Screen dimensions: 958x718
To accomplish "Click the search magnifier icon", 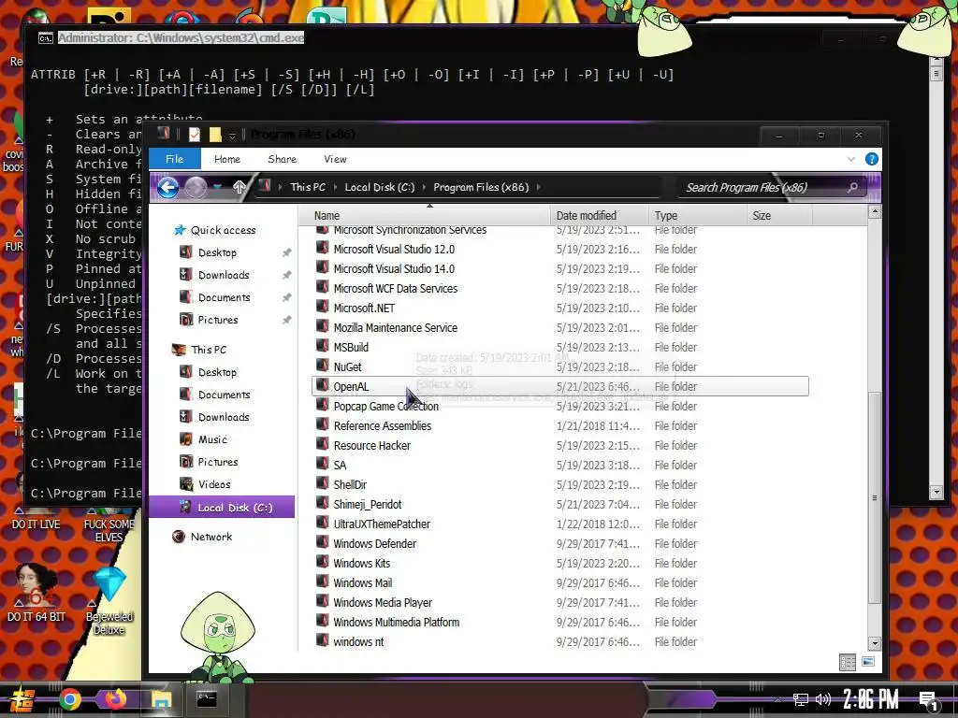I will point(852,187).
